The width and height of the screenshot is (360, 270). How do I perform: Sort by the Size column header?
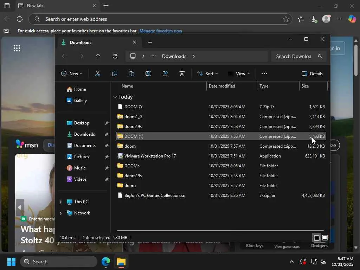(305, 86)
